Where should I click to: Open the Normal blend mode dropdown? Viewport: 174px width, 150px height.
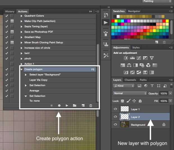pyautogui.click(x=130, y=93)
